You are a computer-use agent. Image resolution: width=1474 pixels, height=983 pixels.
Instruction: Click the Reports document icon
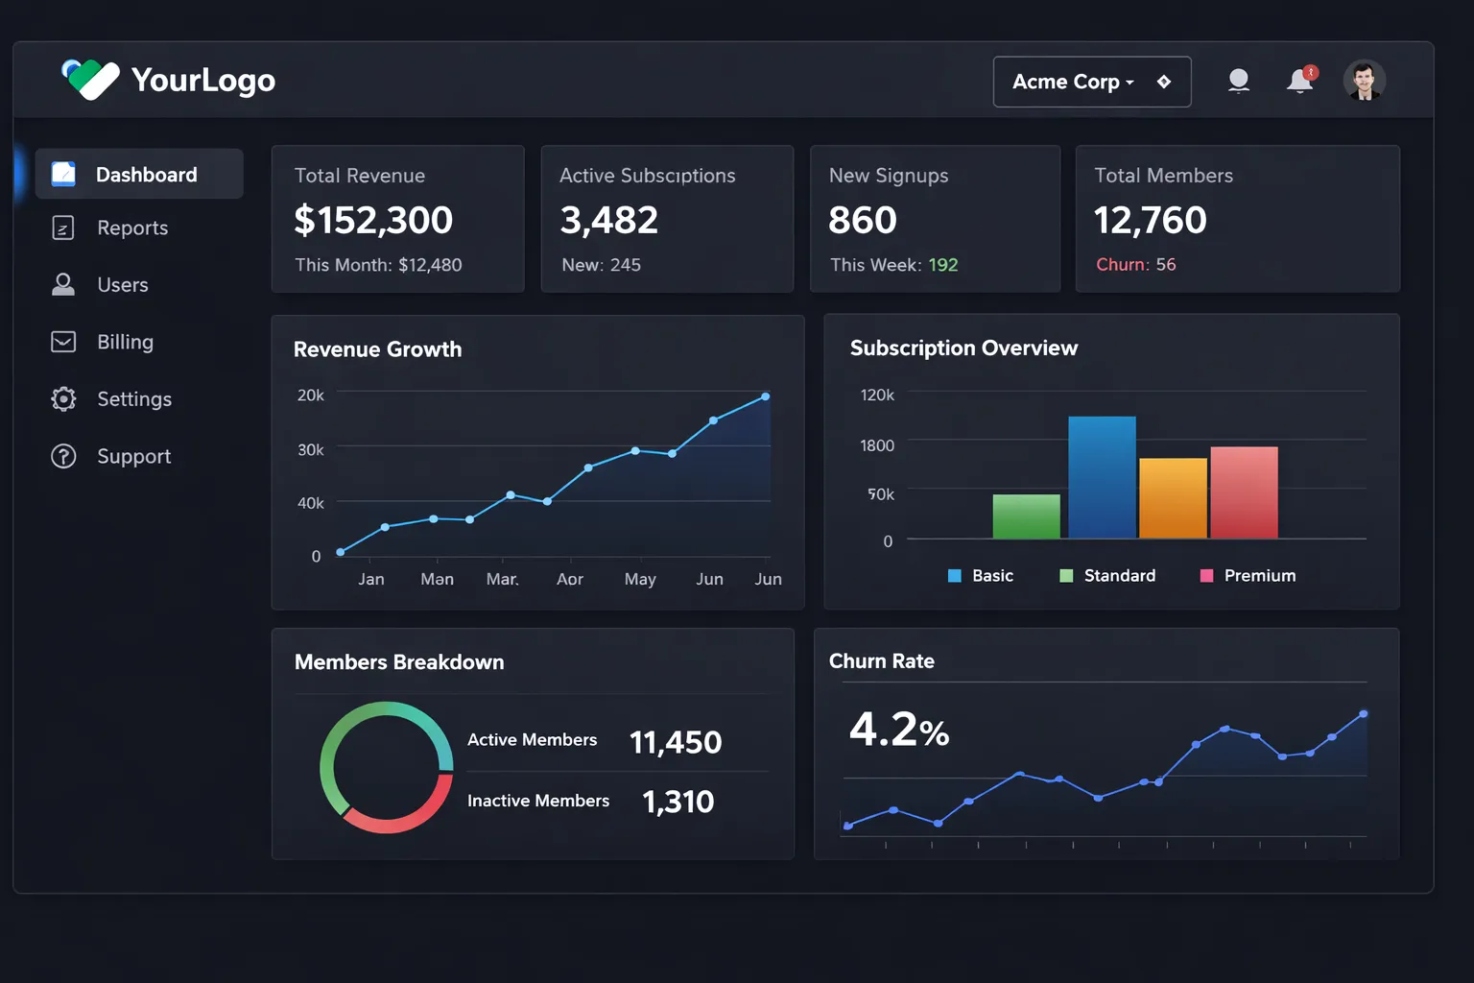click(x=63, y=228)
